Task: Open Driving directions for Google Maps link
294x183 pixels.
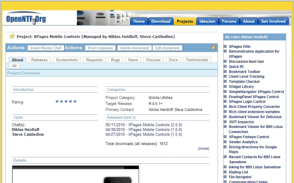Action: 253,149
